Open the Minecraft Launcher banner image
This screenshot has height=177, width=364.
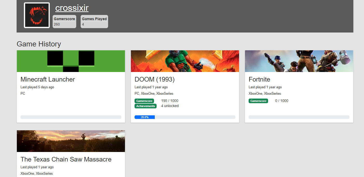click(x=71, y=61)
